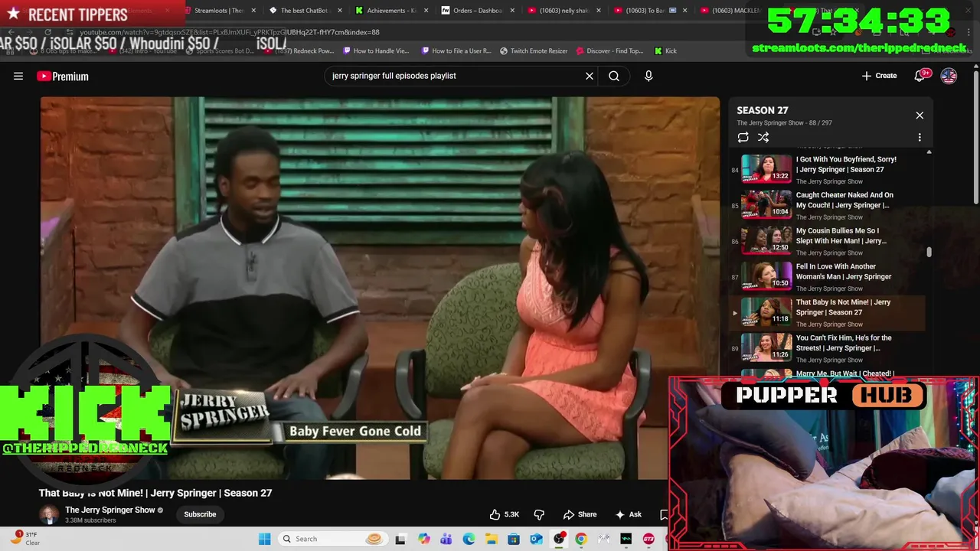Screen dimensions: 980x551
Task: Open the YouTube guide hamburger menu
Action: (x=18, y=76)
